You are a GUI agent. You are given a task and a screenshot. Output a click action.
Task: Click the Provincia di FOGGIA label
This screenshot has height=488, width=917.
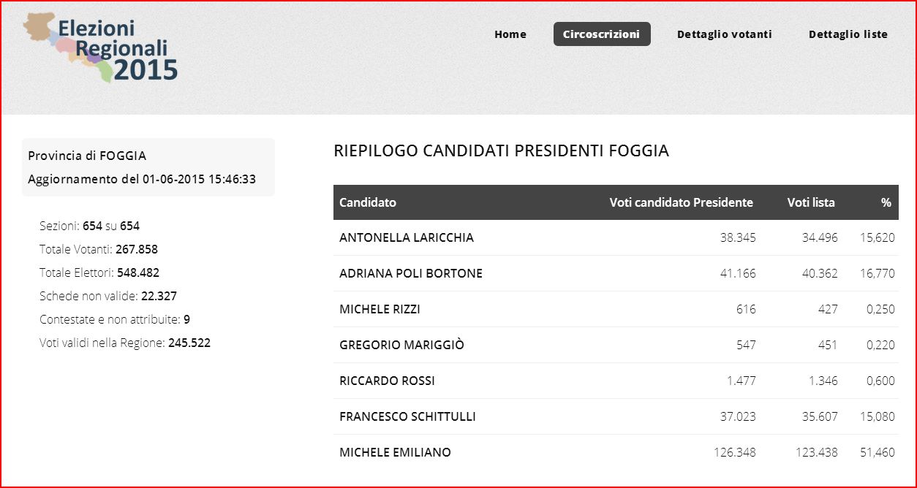pos(87,156)
